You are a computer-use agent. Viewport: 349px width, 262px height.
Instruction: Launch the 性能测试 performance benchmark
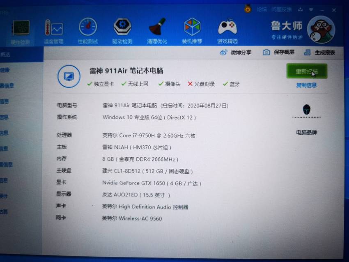(x=88, y=31)
